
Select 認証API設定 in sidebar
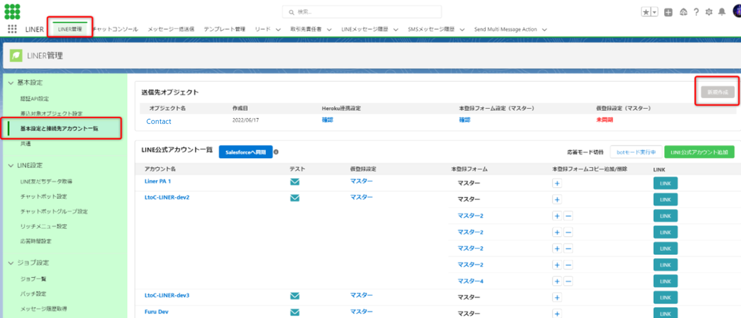(x=34, y=99)
